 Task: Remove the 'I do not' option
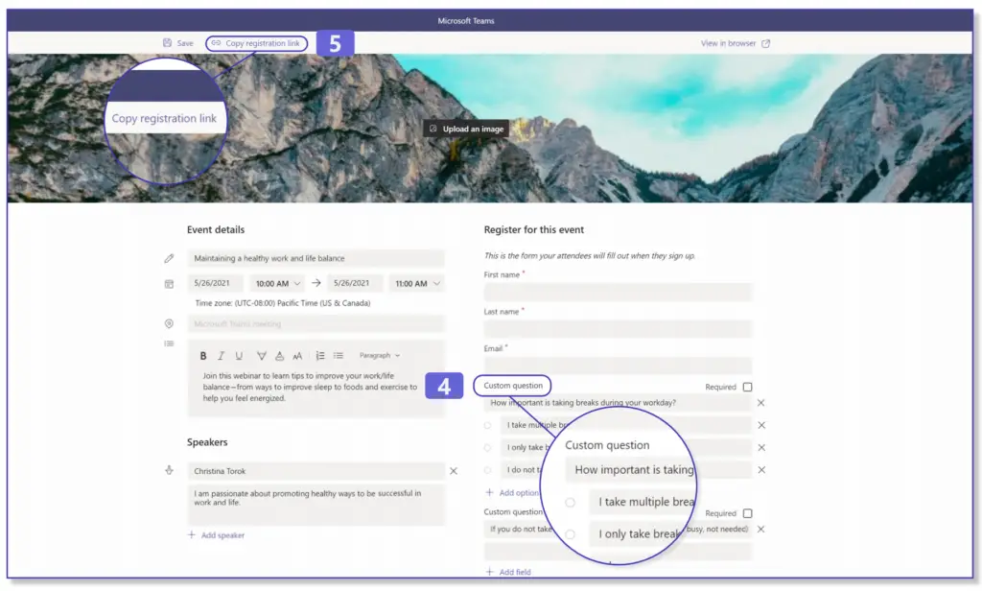tap(761, 470)
